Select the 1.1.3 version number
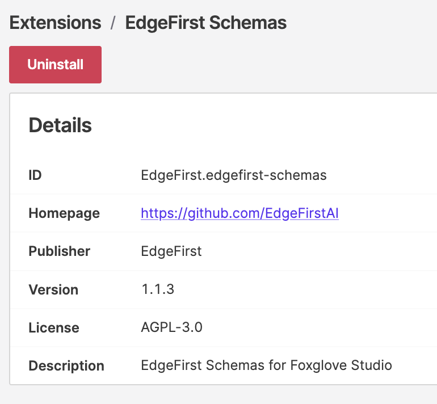The width and height of the screenshot is (437, 404). 157,289
